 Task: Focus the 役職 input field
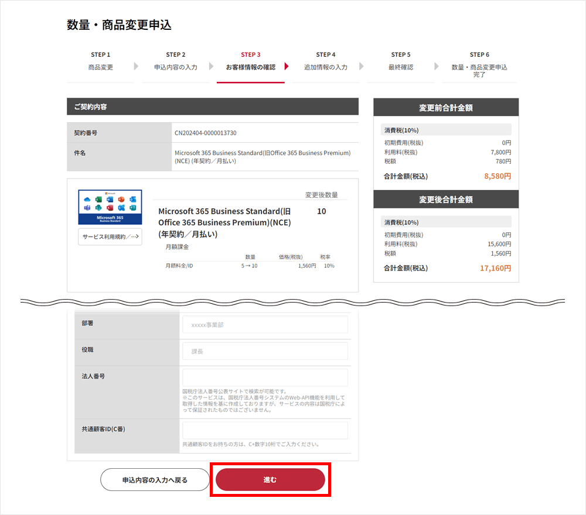pyautogui.click(x=265, y=351)
